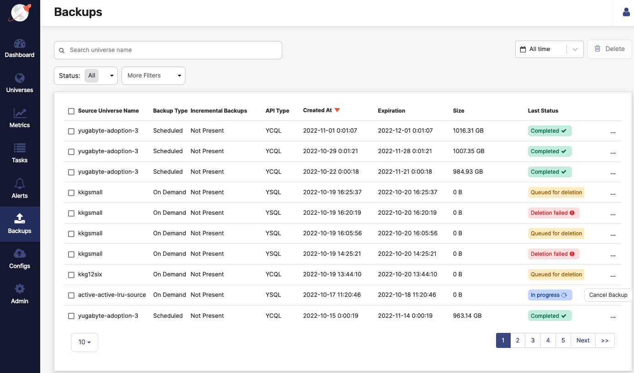
Task: Toggle the select-all checkbox in table header
Action: (x=71, y=111)
